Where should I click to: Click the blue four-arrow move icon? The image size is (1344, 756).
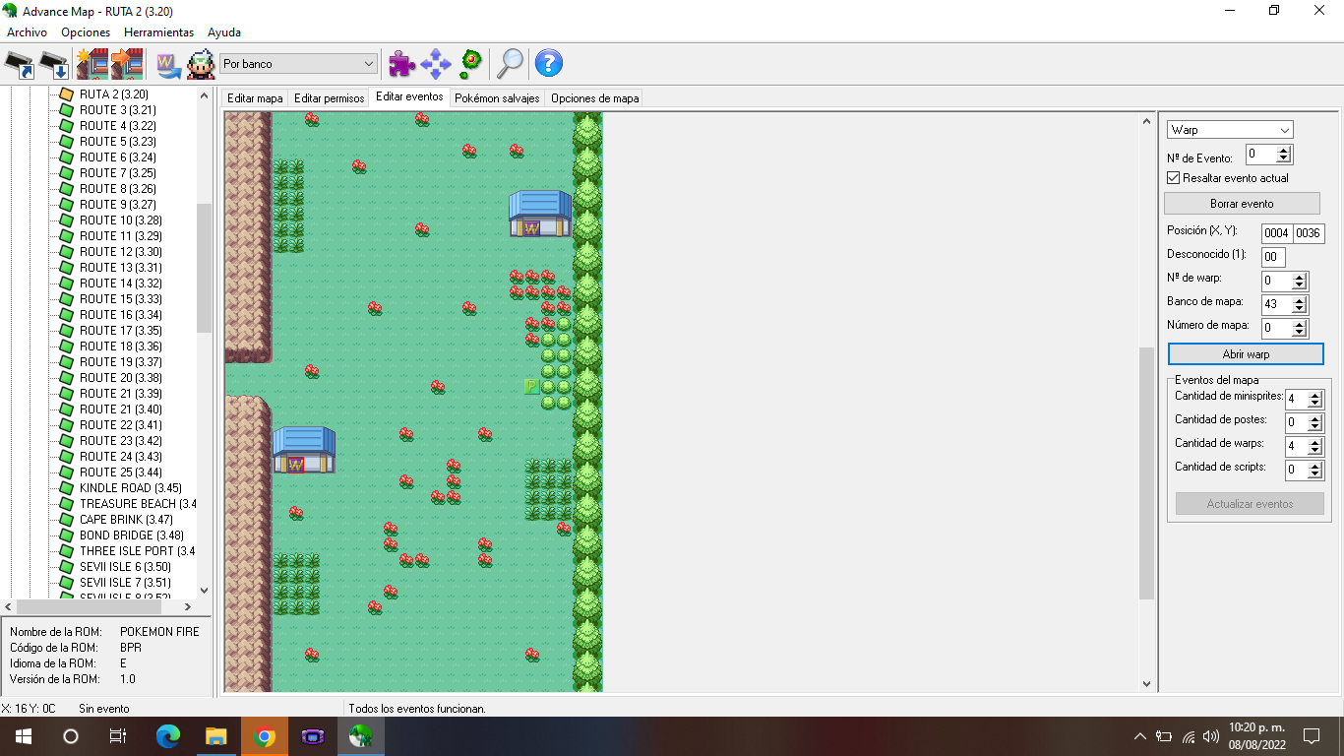pyautogui.click(x=436, y=64)
